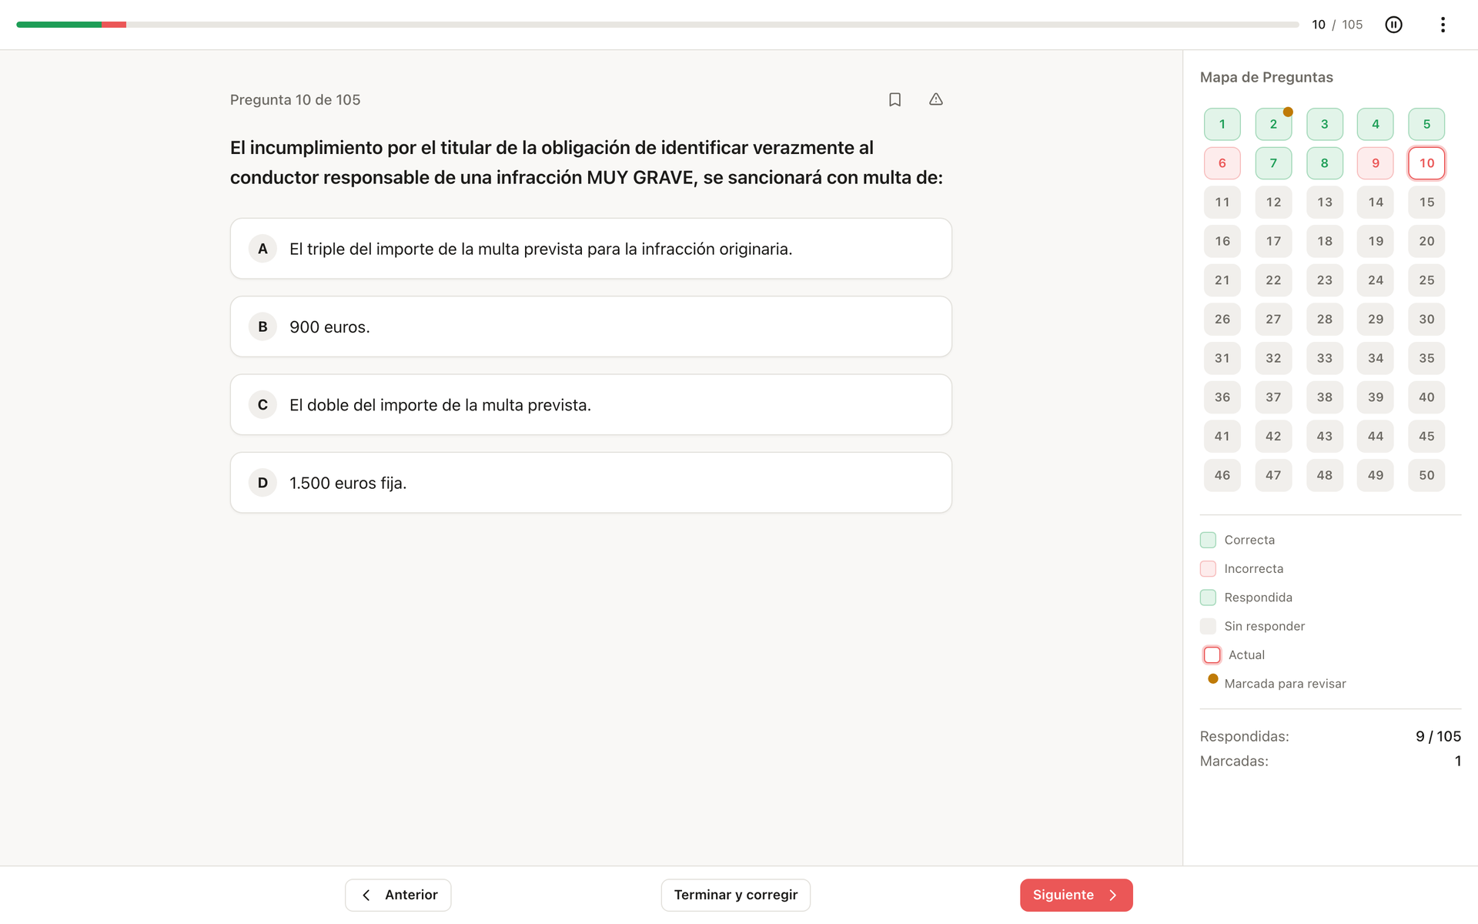Report a problem with the warning triangle
The height and width of the screenshot is (924, 1478).
935,99
